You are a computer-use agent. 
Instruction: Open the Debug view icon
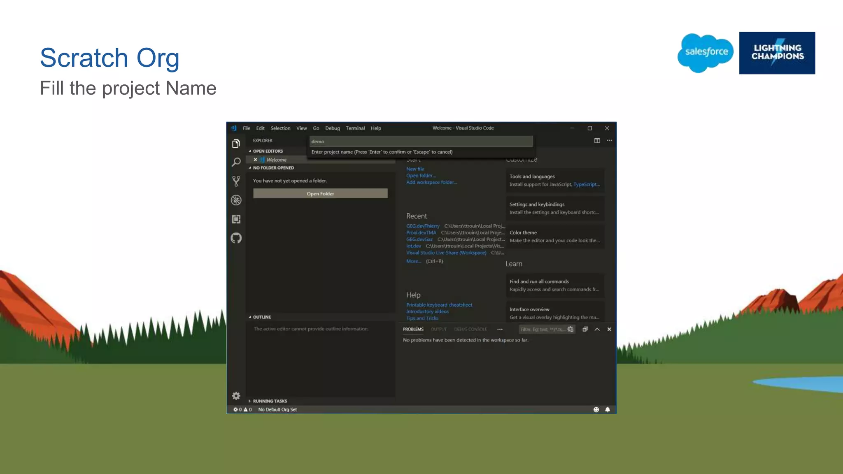[236, 200]
